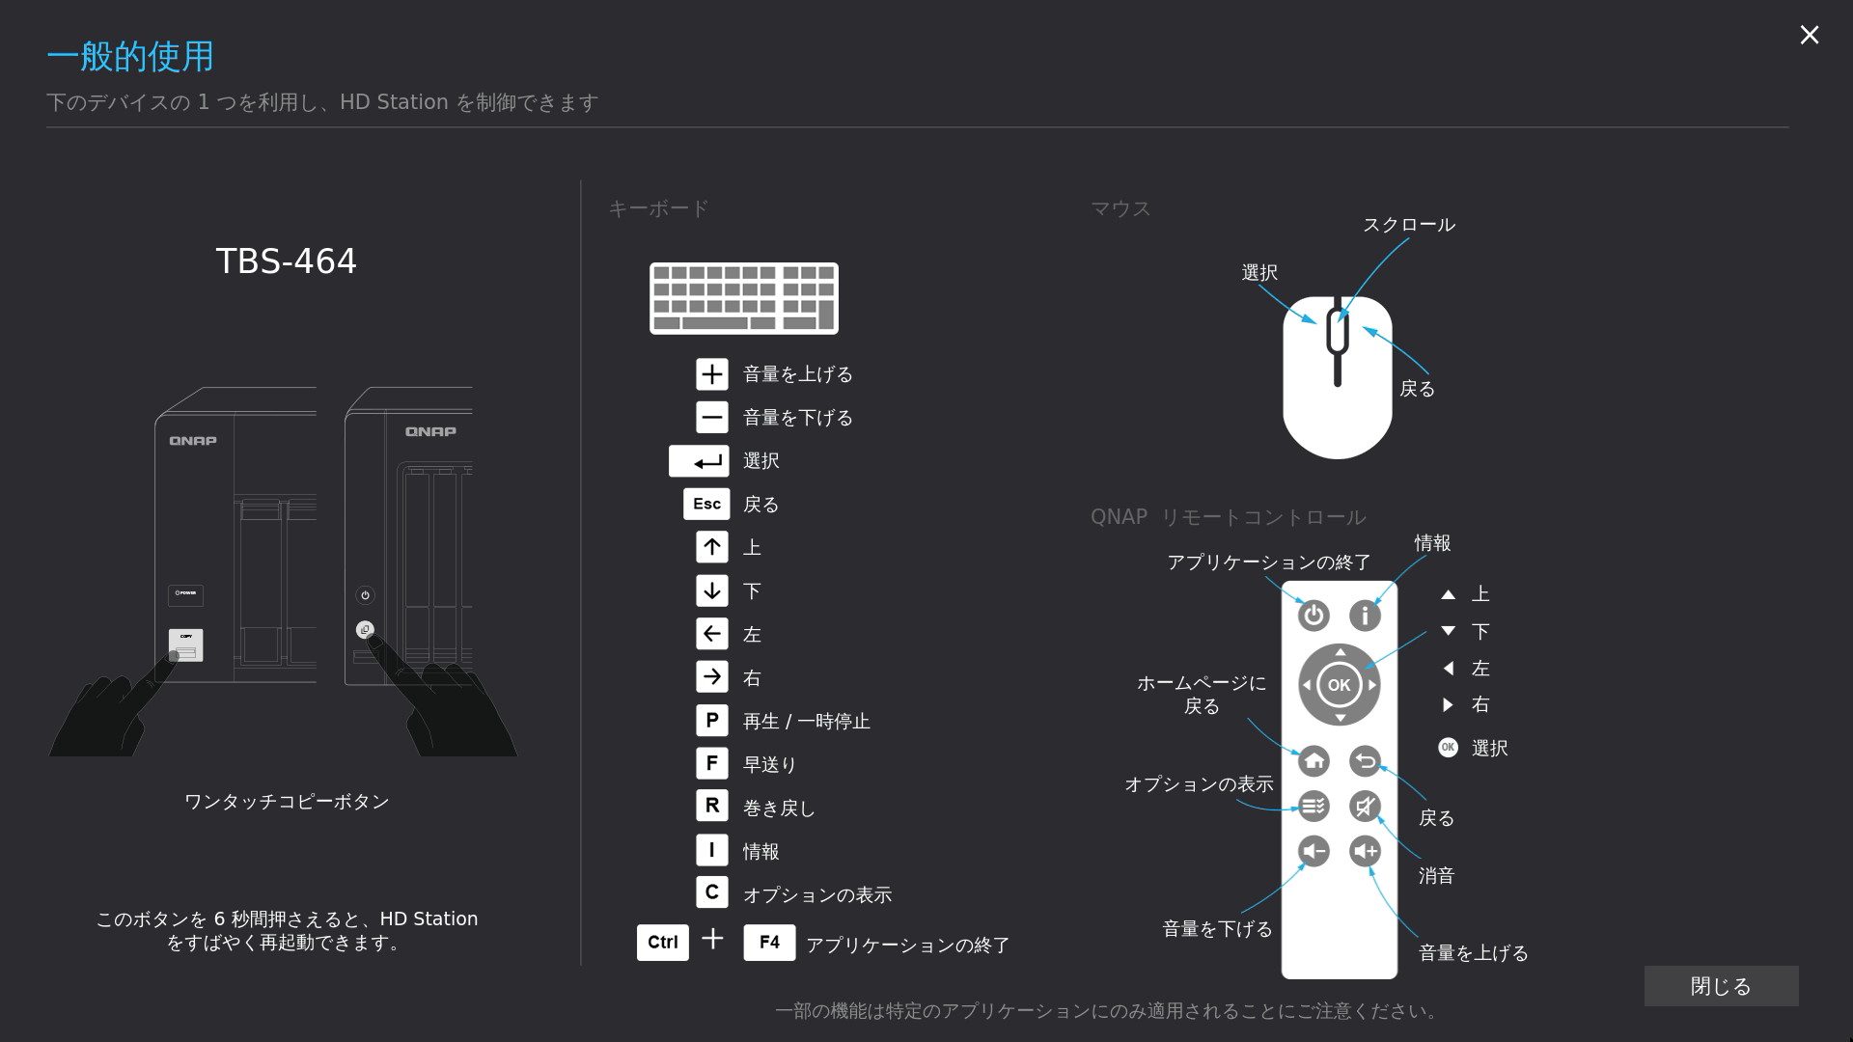1853x1042 pixels.
Task: Click the white OK legend icon beside 選択
Action: click(x=1448, y=748)
